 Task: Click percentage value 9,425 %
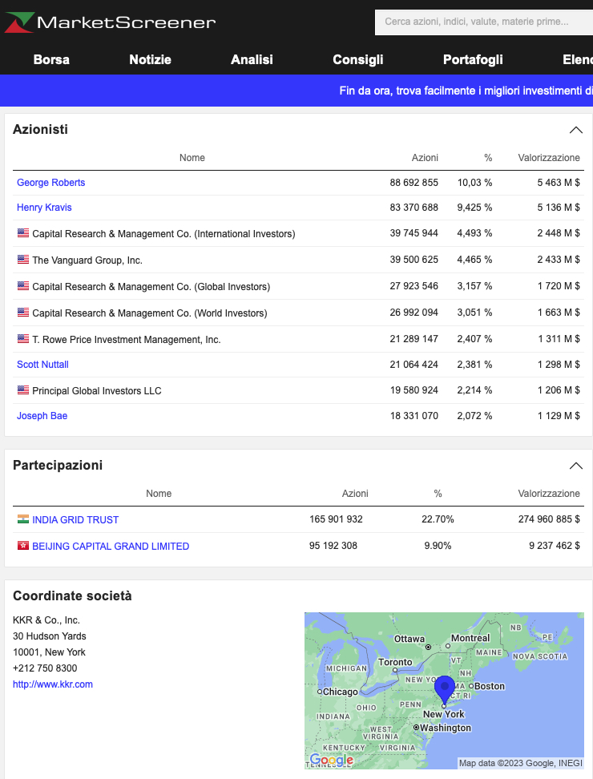point(474,207)
